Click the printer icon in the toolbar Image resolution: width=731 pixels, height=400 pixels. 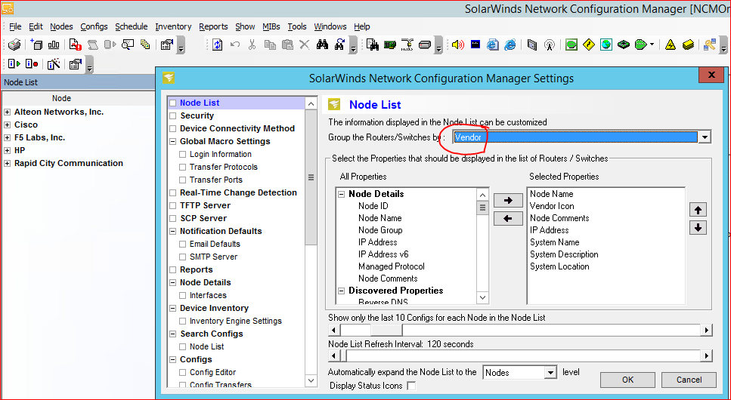(14, 45)
